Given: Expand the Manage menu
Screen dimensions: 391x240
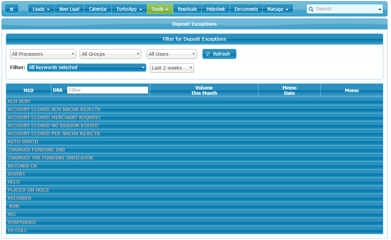Looking at the screenshot, I should pos(278,9).
